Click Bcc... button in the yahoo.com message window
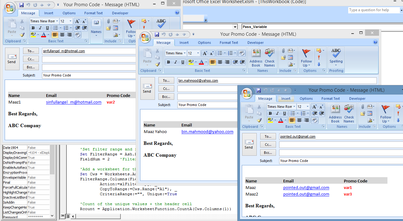403x221 pixels. point(166,97)
